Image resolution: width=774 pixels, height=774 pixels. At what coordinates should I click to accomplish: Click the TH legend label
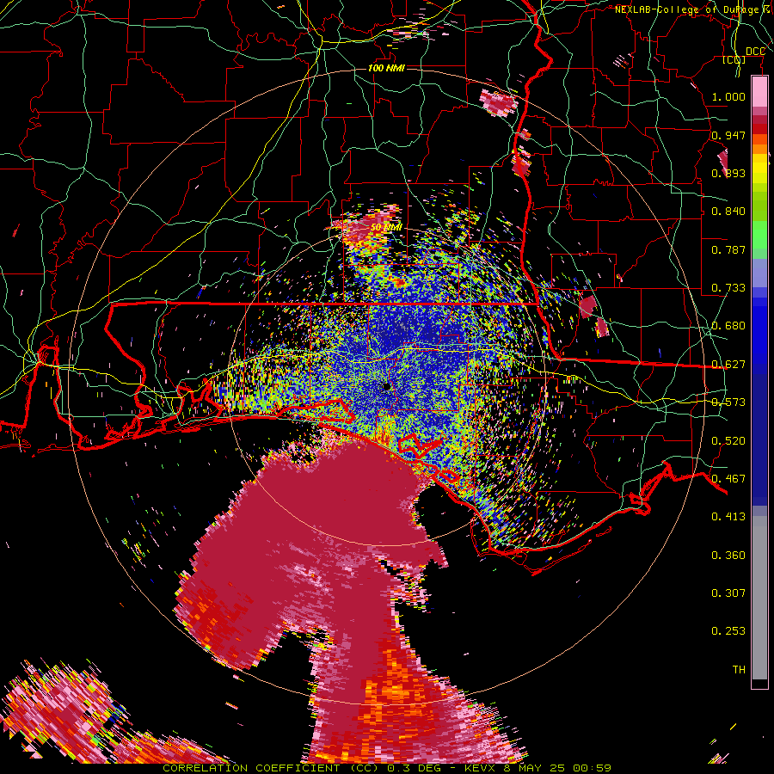[x=739, y=669]
